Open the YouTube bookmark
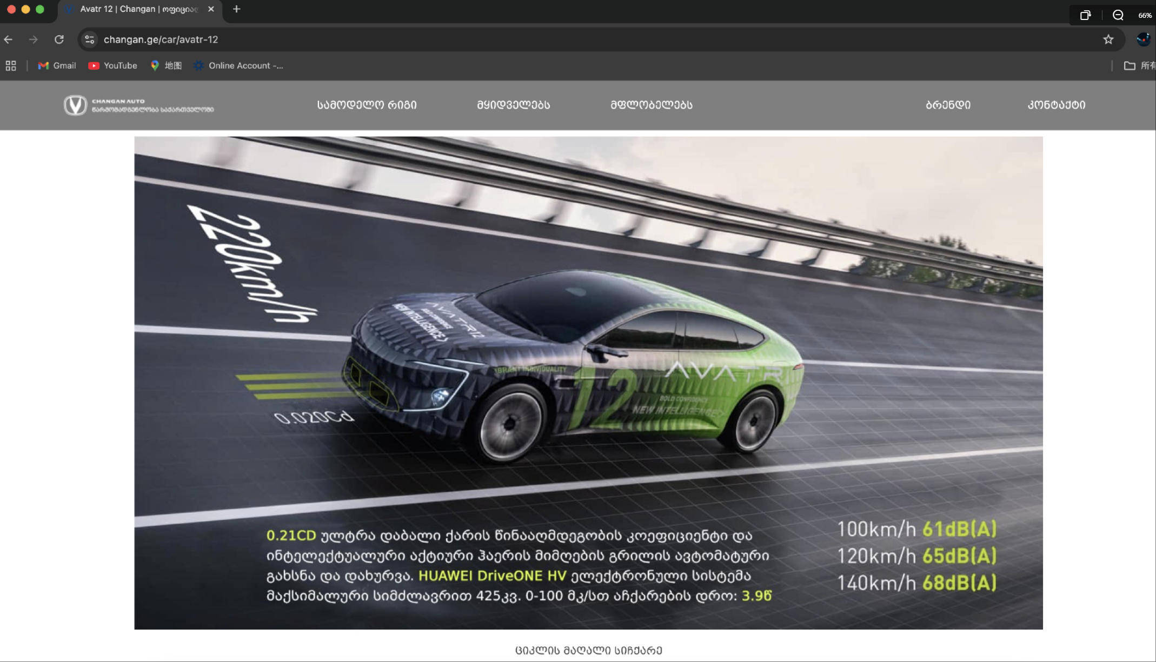Image resolution: width=1156 pixels, height=662 pixels. tap(112, 66)
